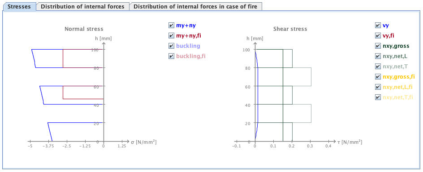Disable the nxy,net,T,fi checkbox
The image size is (423, 172).
pyautogui.click(x=378, y=97)
